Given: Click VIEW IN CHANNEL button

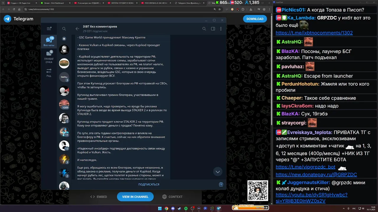Looking at the screenshot, I should click(135, 197).
